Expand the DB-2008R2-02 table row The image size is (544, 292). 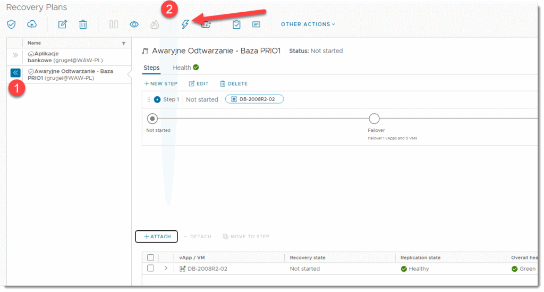point(166,269)
